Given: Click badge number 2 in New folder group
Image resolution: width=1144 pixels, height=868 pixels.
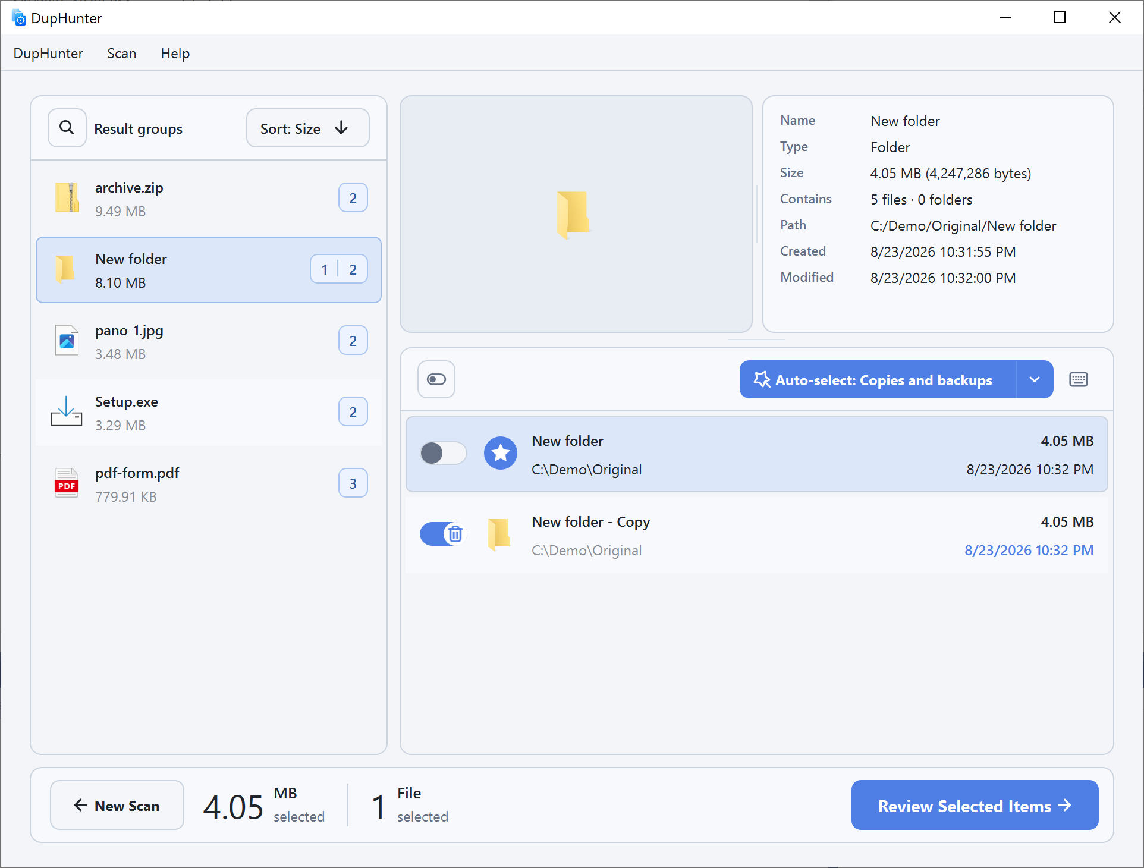Looking at the screenshot, I should coord(353,269).
